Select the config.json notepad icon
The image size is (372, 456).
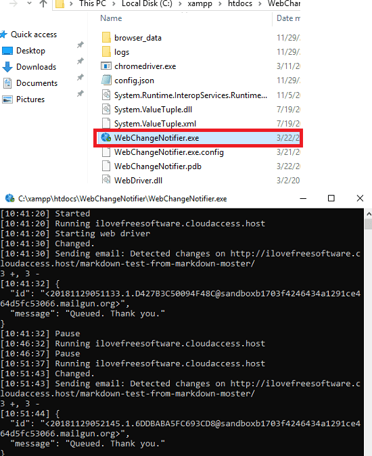106,81
